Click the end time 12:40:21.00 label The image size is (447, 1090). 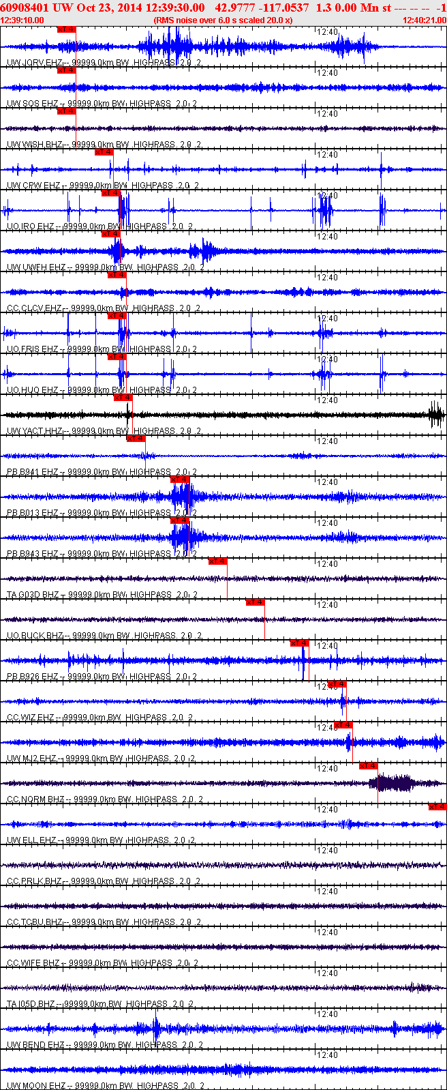425,20
